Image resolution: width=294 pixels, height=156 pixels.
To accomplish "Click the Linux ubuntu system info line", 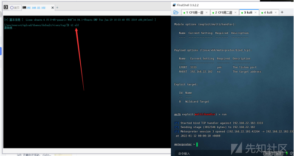I will point(80,19).
